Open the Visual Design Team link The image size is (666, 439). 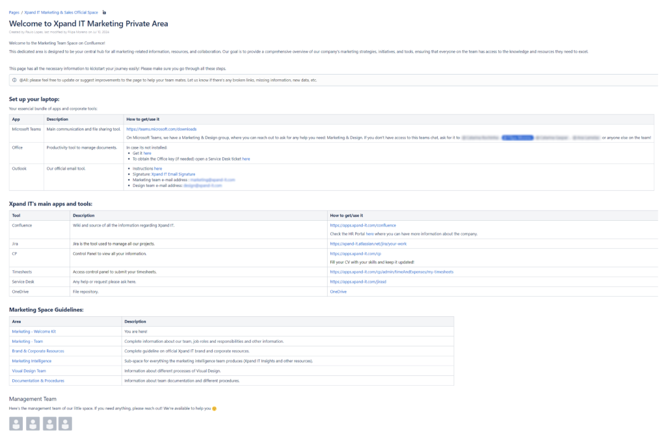pos(29,371)
